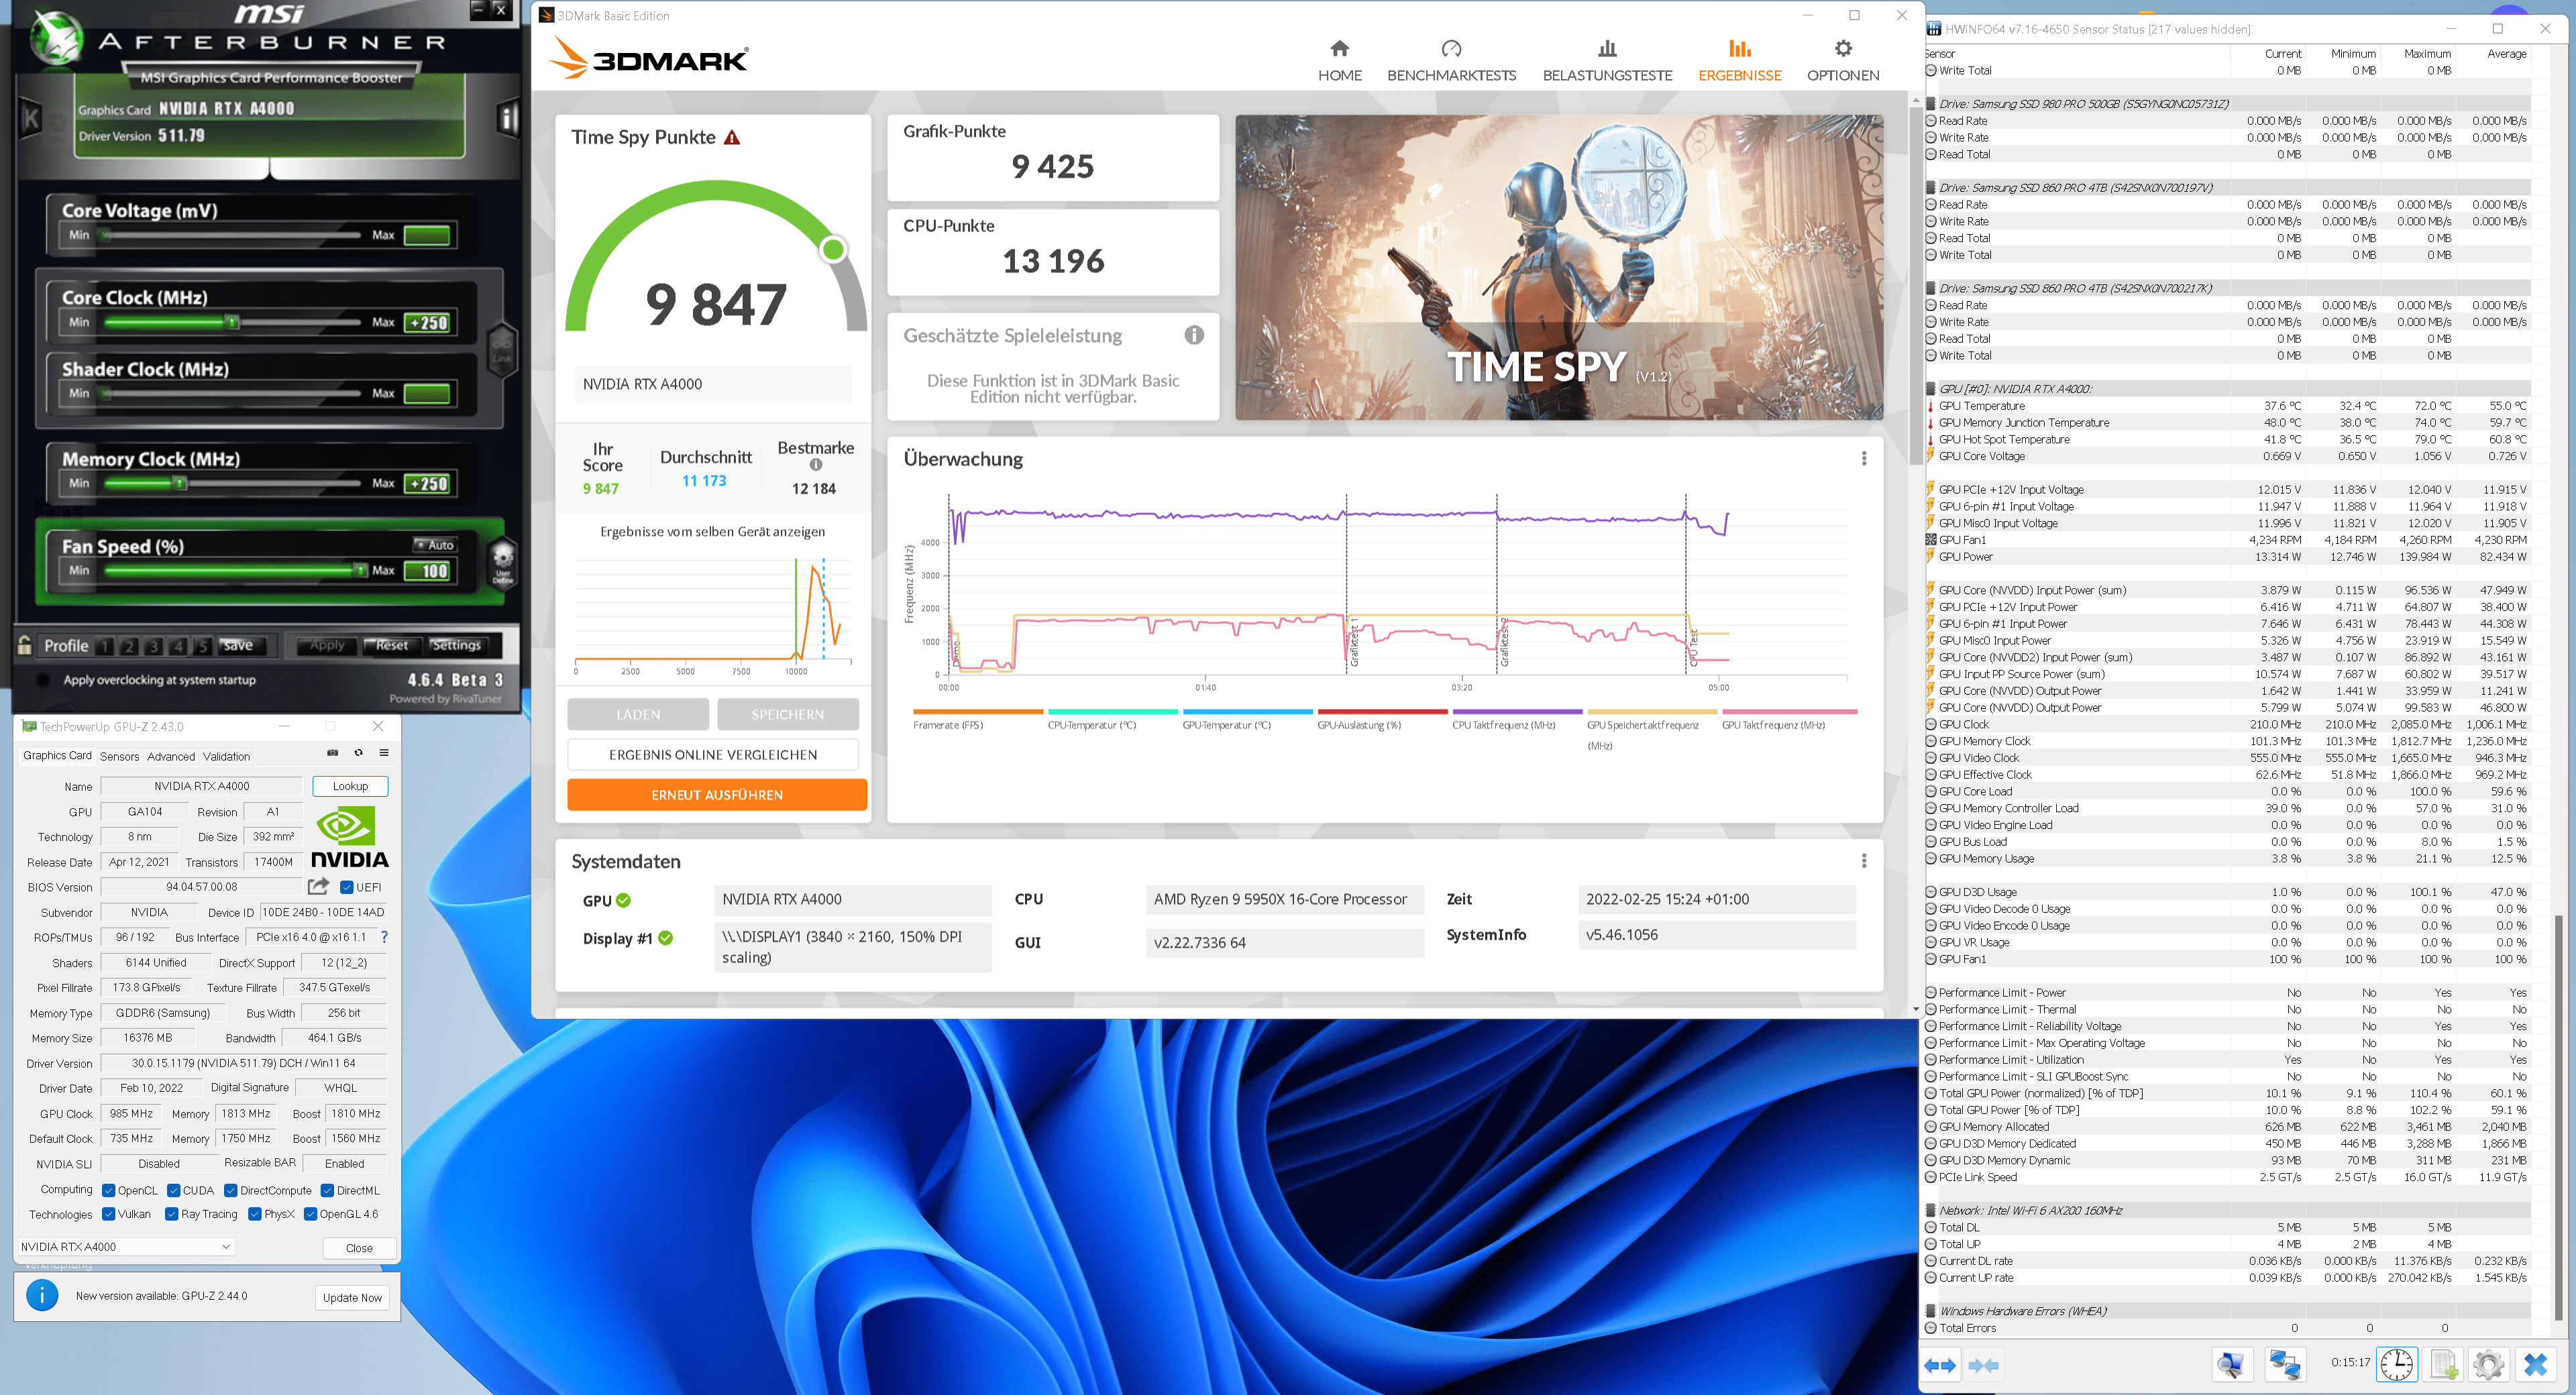Image resolution: width=2576 pixels, height=1395 pixels.
Task: Click ERGEBNIS ONLINE VERGLEICHEN
Action: tap(713, 754)
